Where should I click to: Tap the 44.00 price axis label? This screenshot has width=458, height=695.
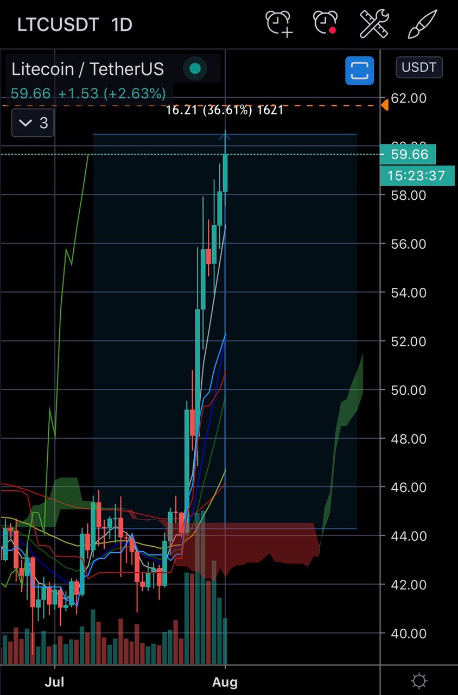pos(409,536)
